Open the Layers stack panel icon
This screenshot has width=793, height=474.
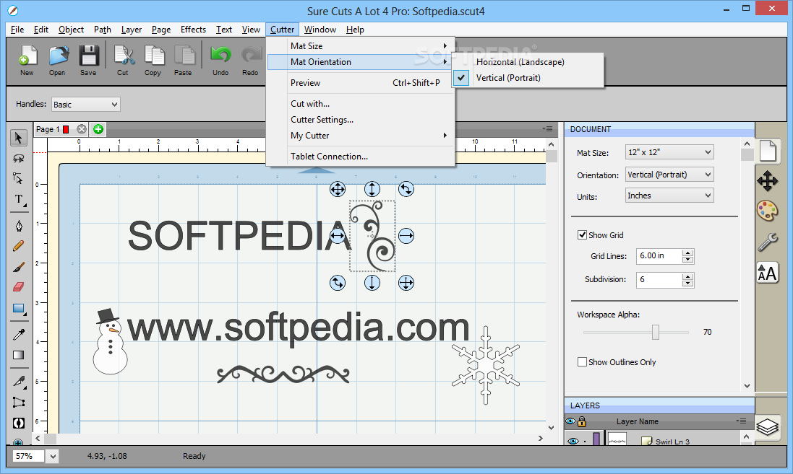click(768, 427)
